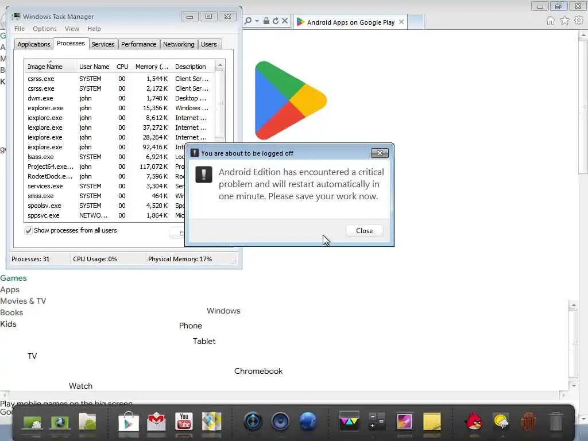Open the Kids link on Google Play
Viewport: 588px width, 441px height.
click(x=8, y=324)
